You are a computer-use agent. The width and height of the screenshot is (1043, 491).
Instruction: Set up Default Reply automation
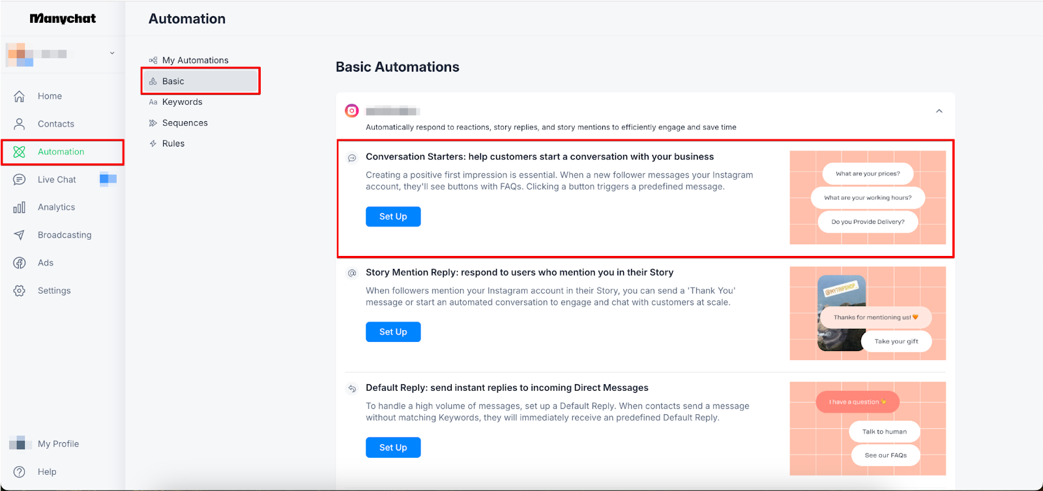(x=393, y=448)
